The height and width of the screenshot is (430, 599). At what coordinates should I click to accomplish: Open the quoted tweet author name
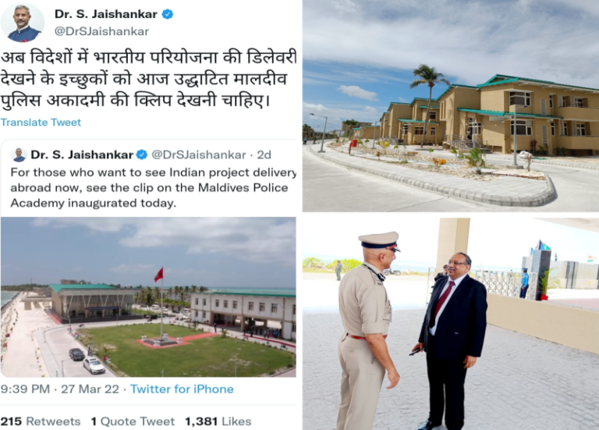pyautogui.click(x=82, y=155)
